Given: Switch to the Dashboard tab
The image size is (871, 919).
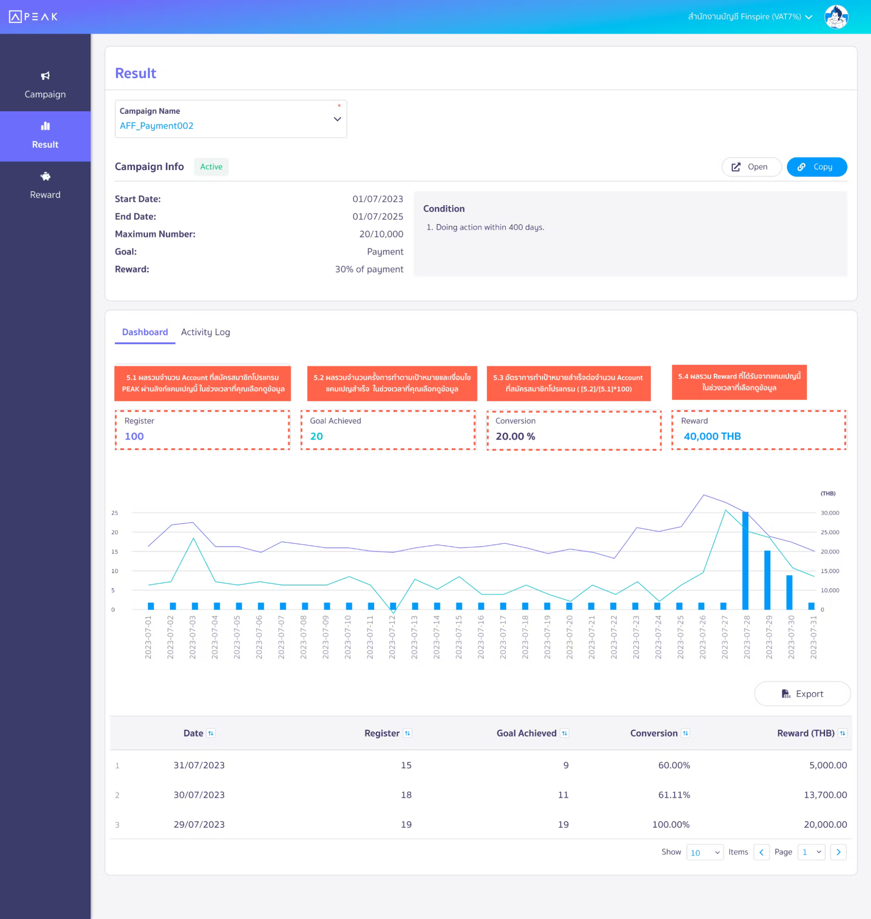Looking at the screenshot, I should [x=145, y=331].
